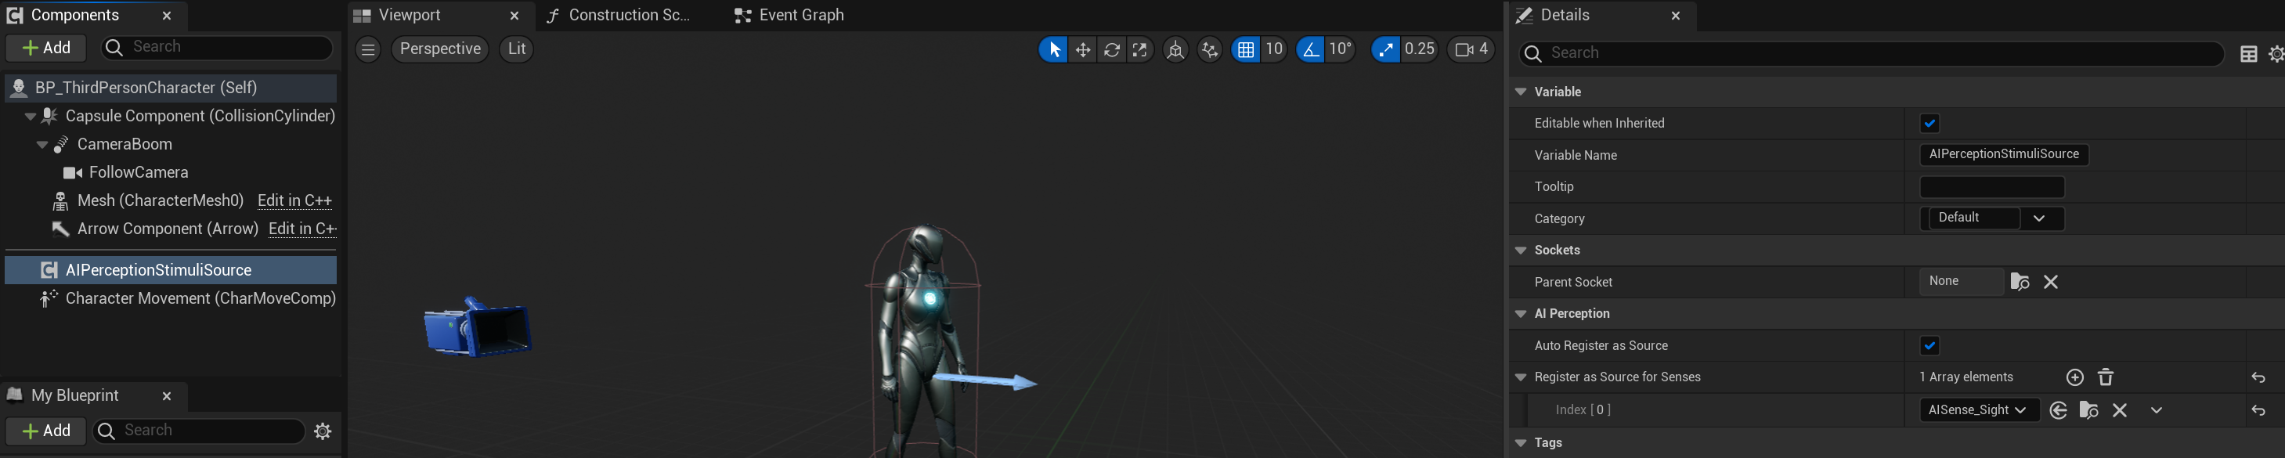Image resolution: width=2285 pixels, height=458 pixels.
Task: Add element to senses array
Action: coord(2075,378)
